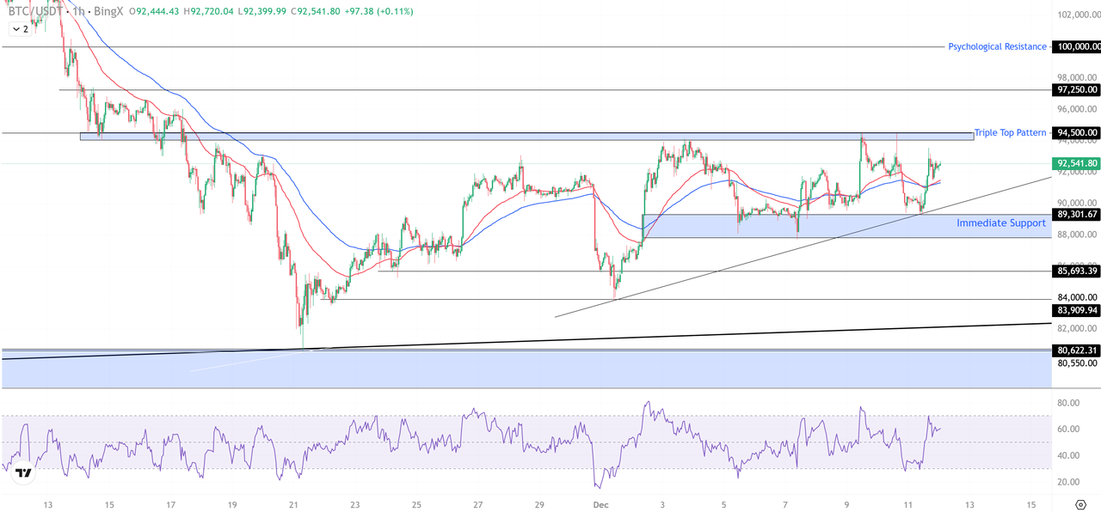Click the TradingView logo icon

pyautogui.click(x=23, y=472)
